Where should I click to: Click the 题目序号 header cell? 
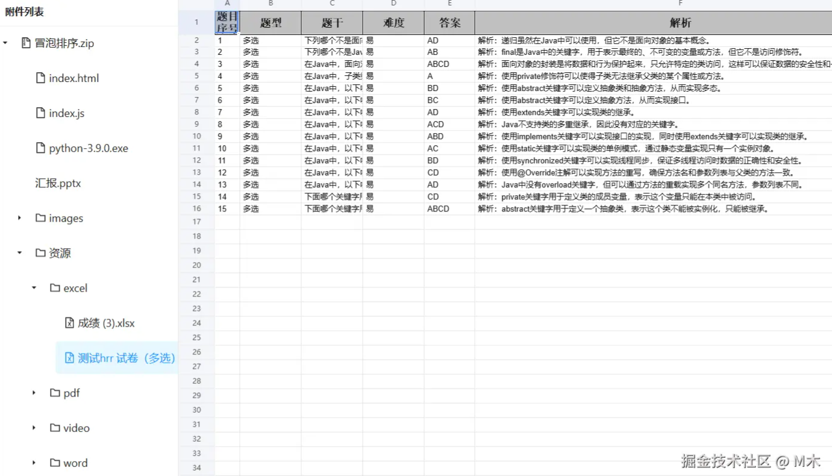click(227, 23)
